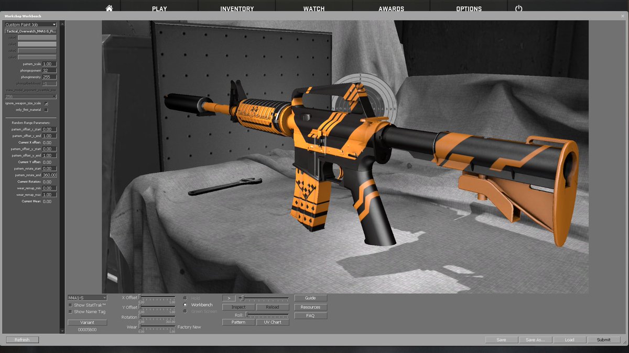Click the Load button
629x353 pixels.
[x=569, y=340]
